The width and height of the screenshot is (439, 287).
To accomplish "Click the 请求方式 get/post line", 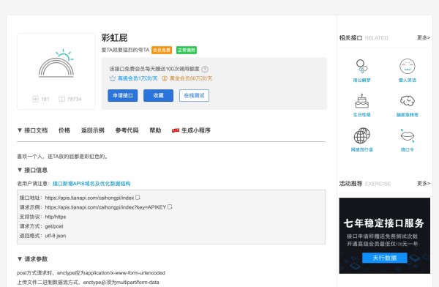I will (42, 226).
